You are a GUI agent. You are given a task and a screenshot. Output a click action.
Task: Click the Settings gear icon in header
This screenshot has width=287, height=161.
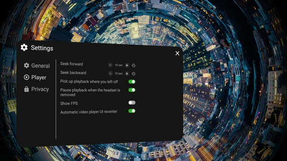coord(24,47)
